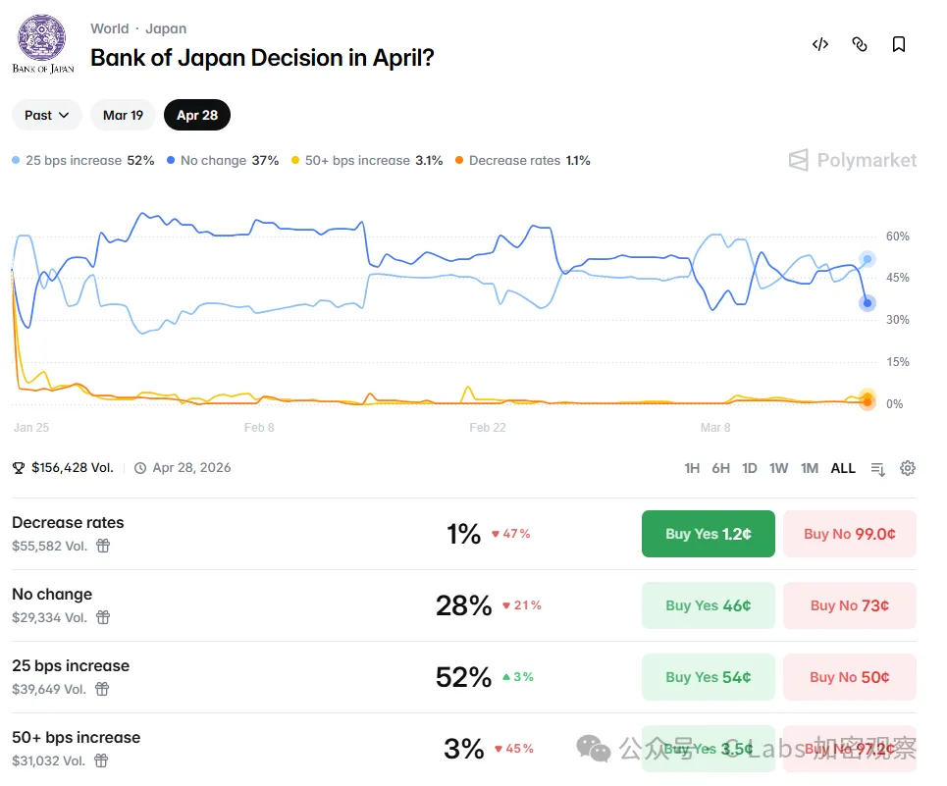Click gift icon under No change
The image size is (947, 786).
103,617
